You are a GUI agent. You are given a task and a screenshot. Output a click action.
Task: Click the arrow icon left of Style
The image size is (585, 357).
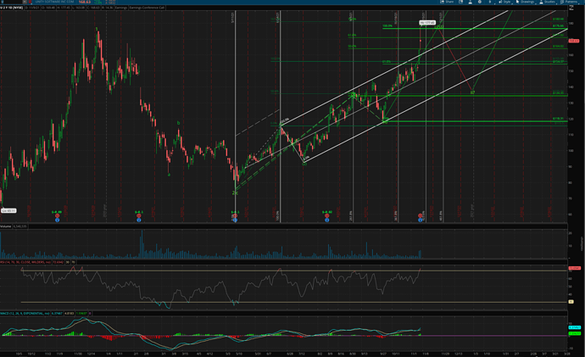491,3
